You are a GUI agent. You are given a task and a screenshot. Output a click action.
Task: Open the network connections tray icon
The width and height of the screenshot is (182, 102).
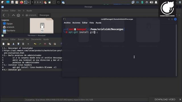point(133,2)
